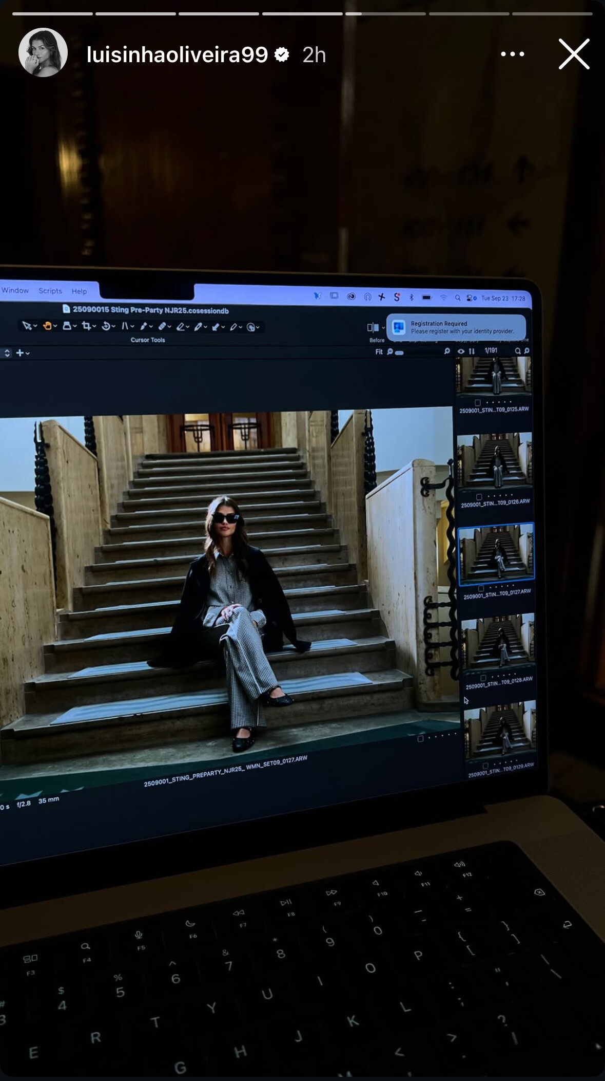Expand the Keystone tool dropdown arrow
The width and height of the screenshot is (605, 1081).
[132, 326]
